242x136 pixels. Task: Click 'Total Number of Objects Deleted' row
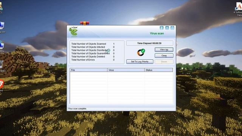pyautogui.click(x=93, y=57)
